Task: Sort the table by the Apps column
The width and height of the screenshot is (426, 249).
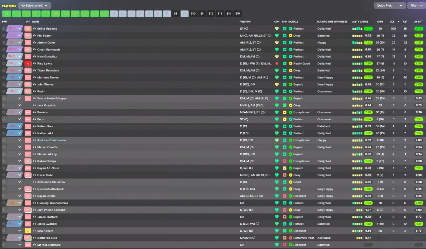Action: coord(380,22)
